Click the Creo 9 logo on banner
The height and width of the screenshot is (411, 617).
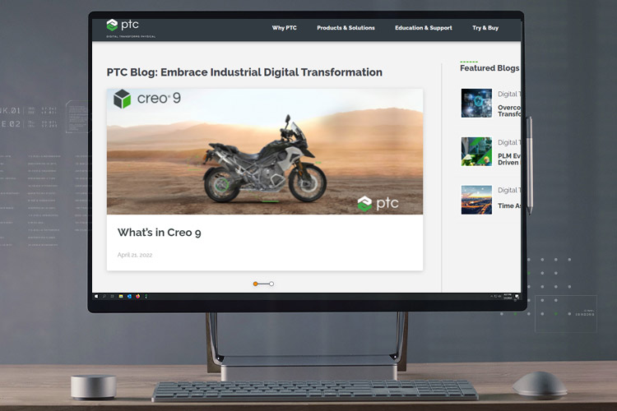146,99
